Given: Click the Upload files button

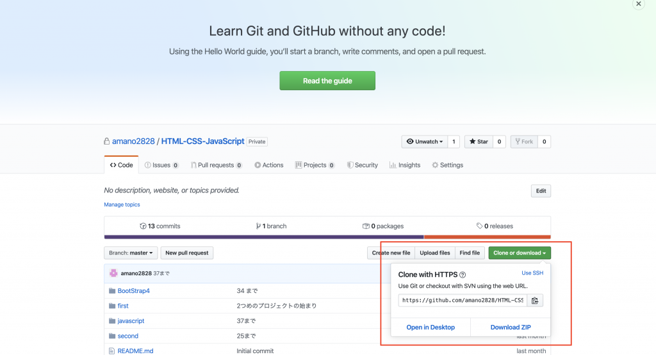Looking at the screenshot, I should click(x=435, y=253).
